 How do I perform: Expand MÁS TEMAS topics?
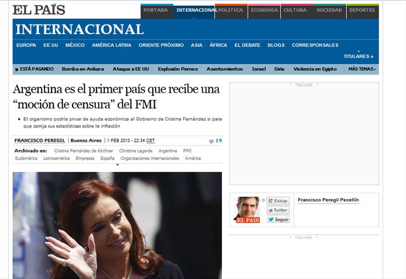[x=362, y=69]
